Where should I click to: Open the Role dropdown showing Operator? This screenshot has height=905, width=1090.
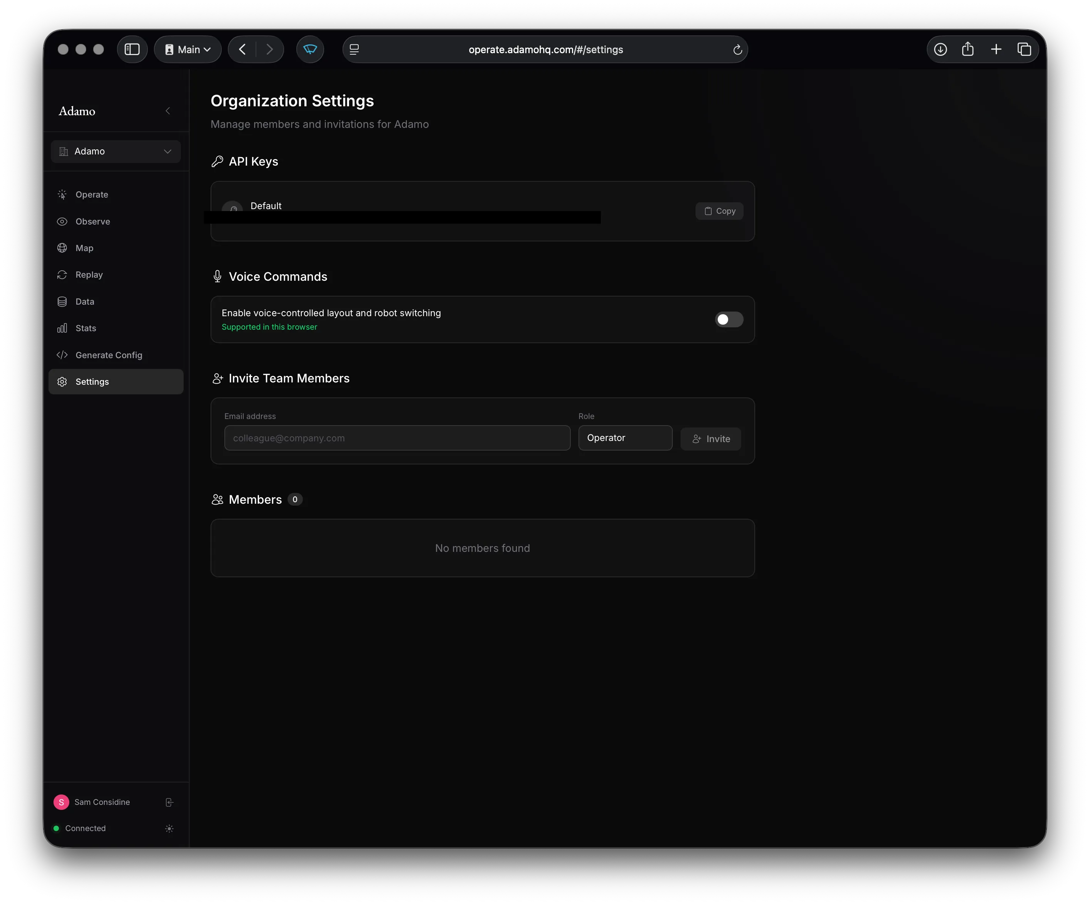[x=625, y=438]
